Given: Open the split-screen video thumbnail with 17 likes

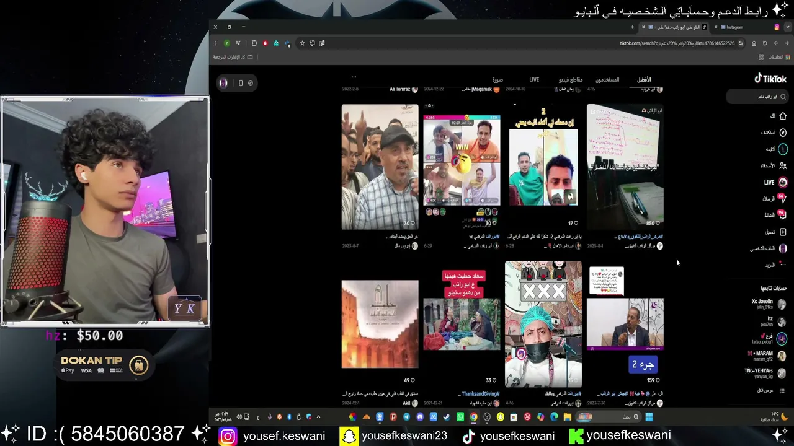Looking at the screenshot, I should (543, 167).
